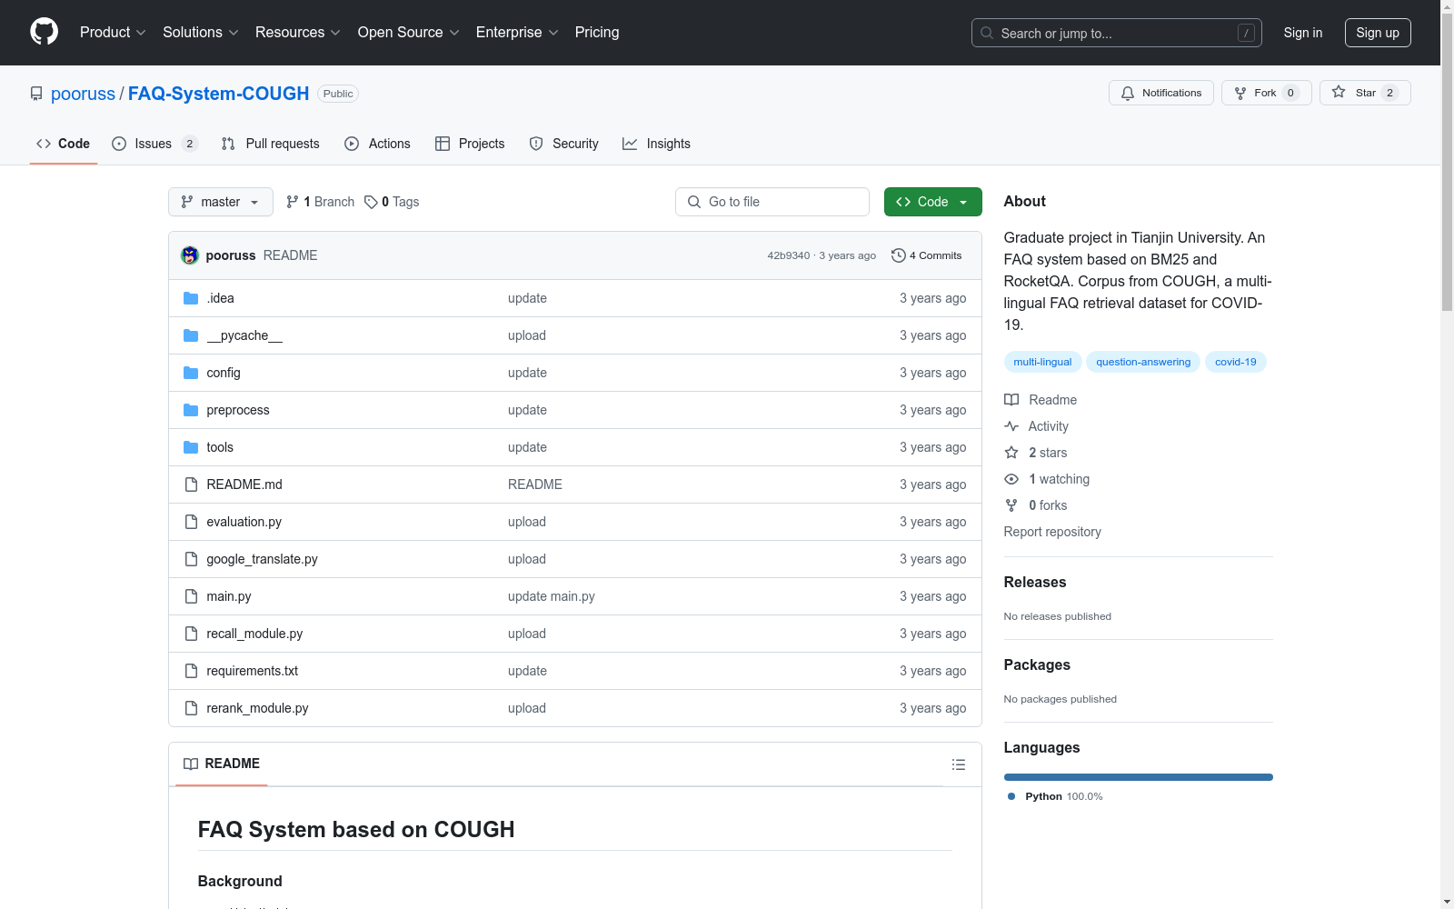Open the README outline list icon

click(958, 764)
